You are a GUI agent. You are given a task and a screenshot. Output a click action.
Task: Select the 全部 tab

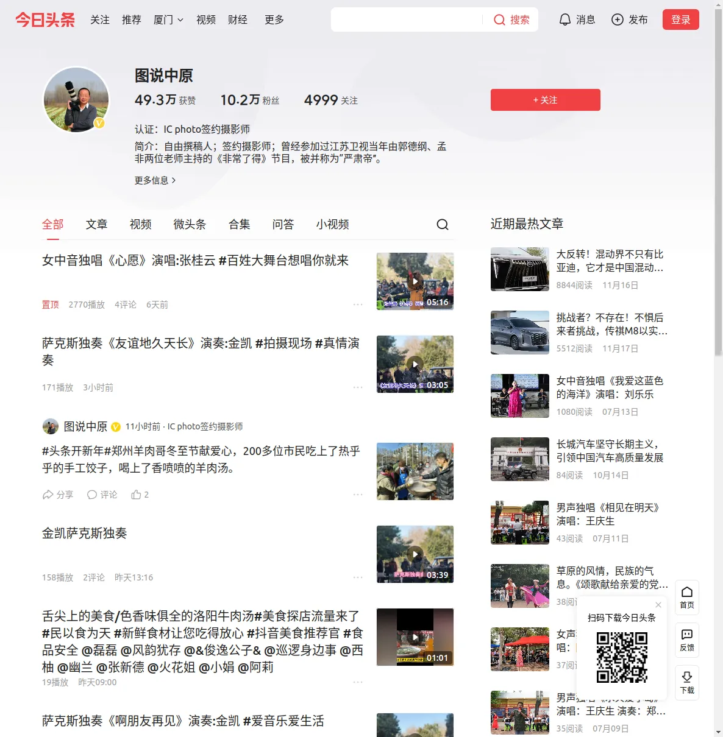53,224
